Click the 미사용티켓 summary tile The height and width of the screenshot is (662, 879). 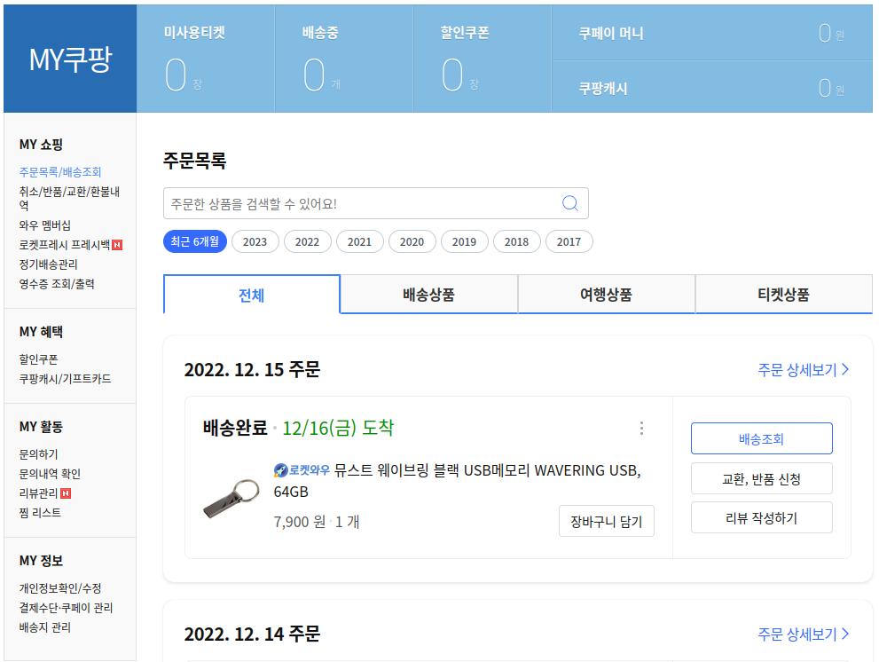coord(206,59)
